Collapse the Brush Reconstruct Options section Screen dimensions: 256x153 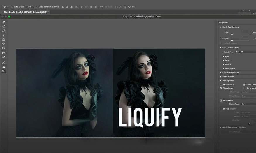pyautogui.click(x=221, y=127)
